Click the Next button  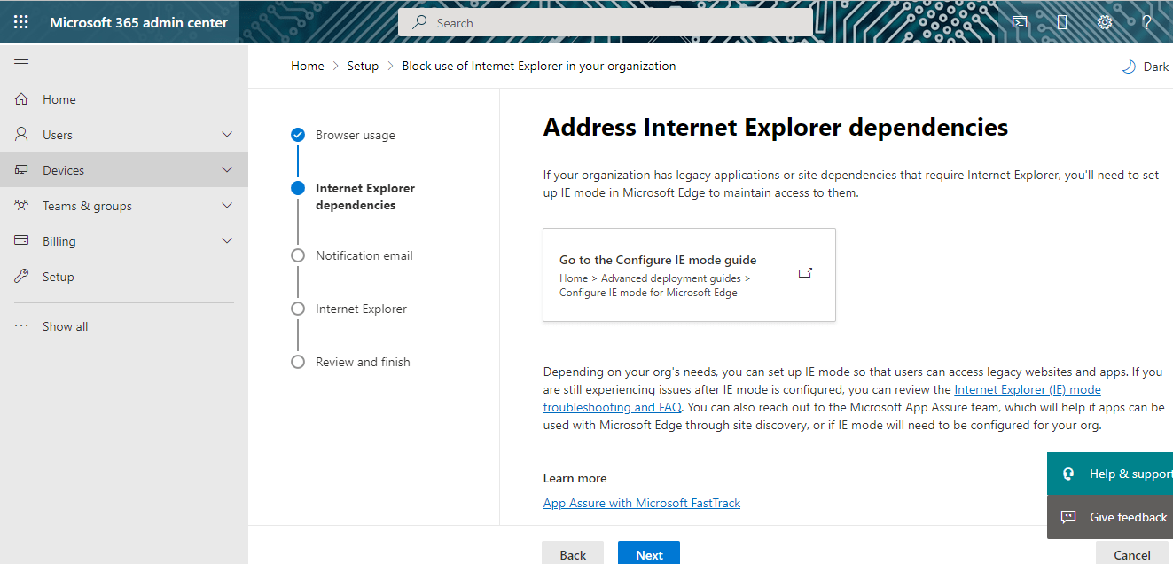click(649, 554)
